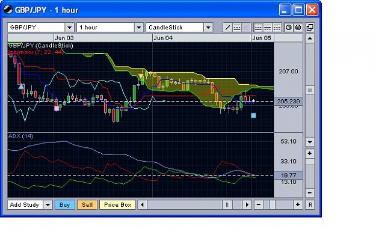
Task: Click the middle solid line style icon
Action: pos(267,28)
